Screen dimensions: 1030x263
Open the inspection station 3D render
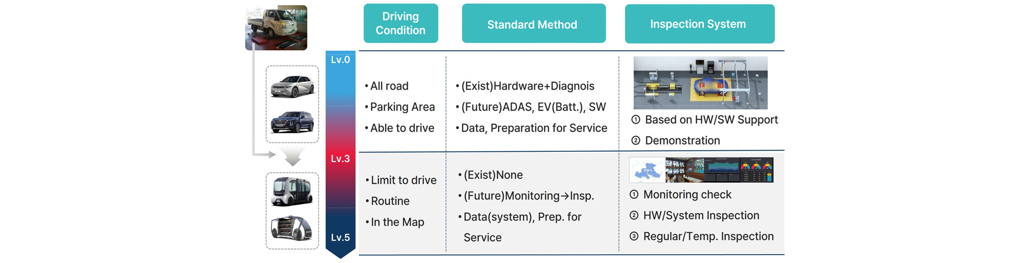click(x=700, y=83)
